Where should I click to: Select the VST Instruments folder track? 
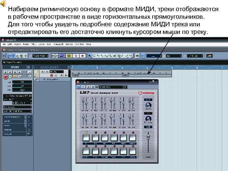coord(52,79)
